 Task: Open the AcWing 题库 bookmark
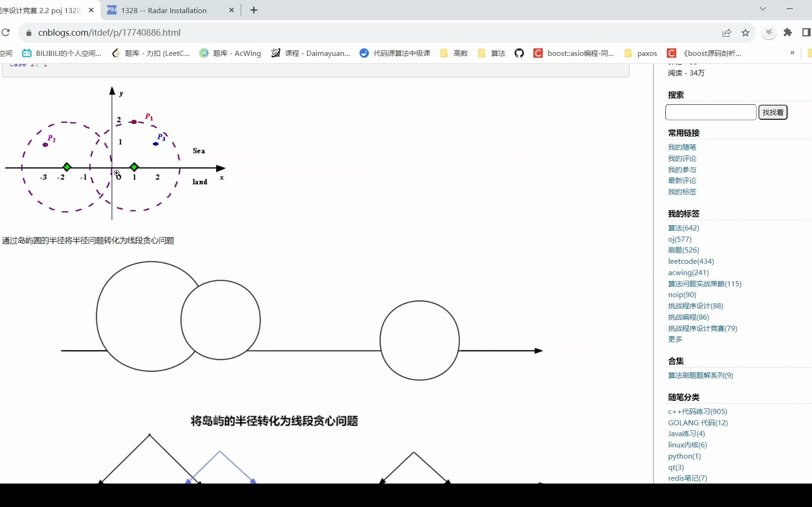(x=230, y=53)
